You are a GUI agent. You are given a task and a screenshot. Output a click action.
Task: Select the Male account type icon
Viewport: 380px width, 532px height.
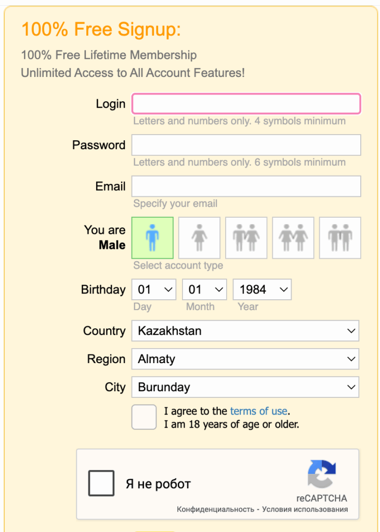coord(152,238)
